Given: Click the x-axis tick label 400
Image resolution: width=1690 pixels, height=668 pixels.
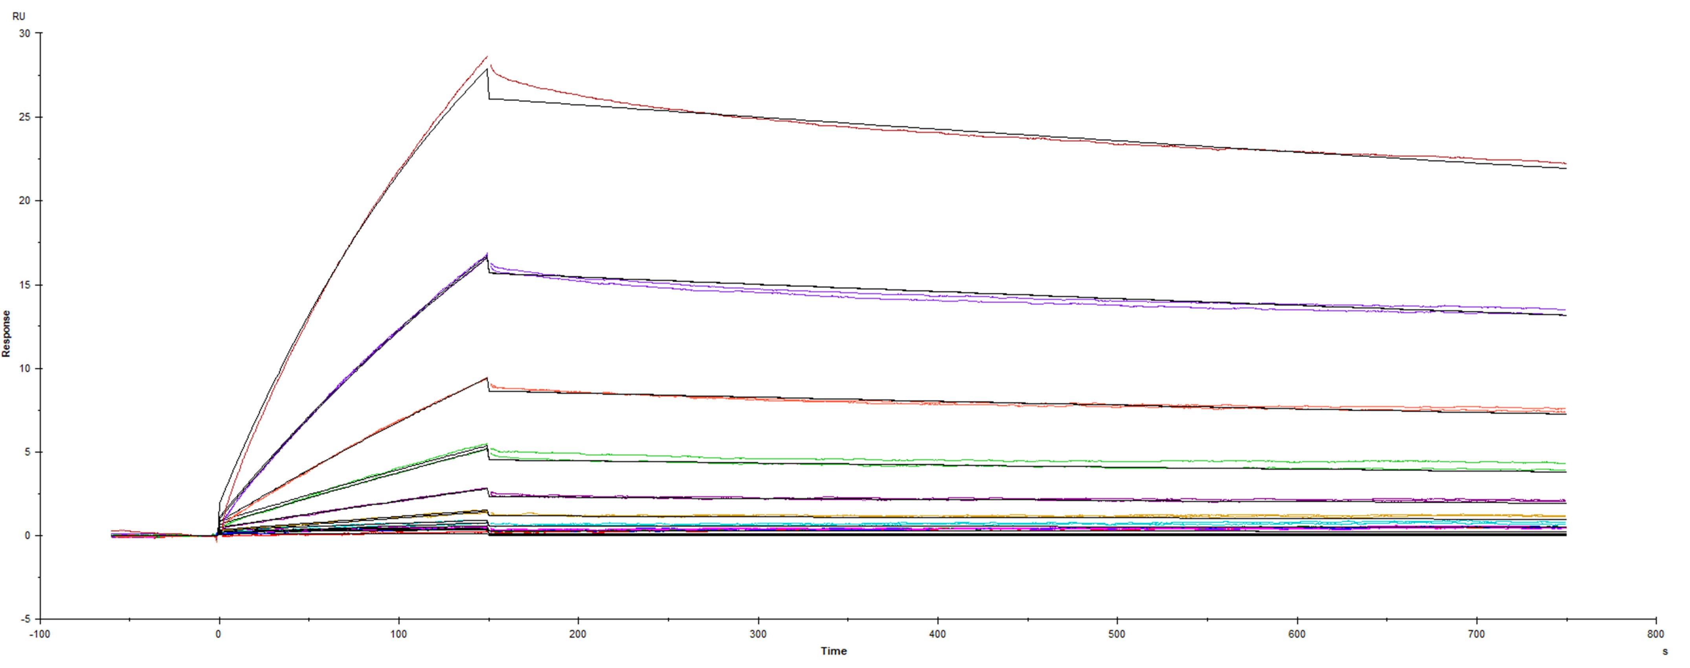Looking at the screenshot, I should pyautogui.click(x=937, y=635).
